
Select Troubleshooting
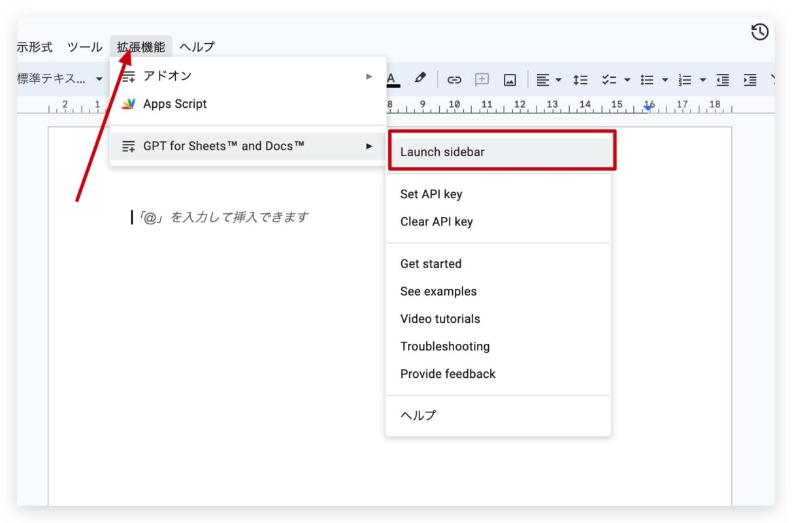click(x=498, y=346)
